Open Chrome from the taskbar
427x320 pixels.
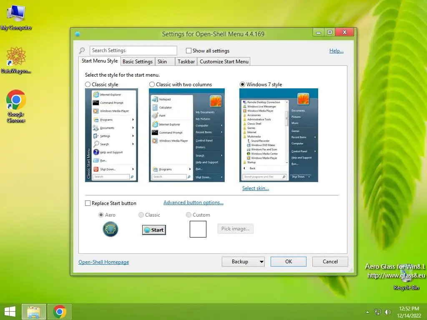tap(60, 312)
